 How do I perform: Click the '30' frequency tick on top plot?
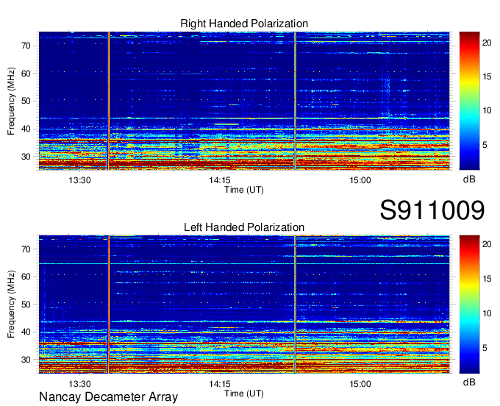(x=26, y=157)
